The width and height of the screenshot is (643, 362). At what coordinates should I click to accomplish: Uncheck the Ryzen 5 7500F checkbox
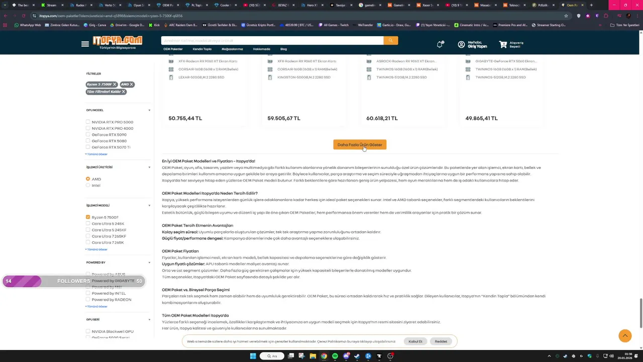tap(88, 217)
